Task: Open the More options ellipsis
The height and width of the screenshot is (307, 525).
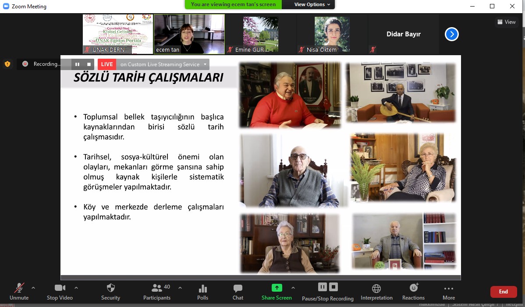Action: pyautogui.click(x=448, y=292)
